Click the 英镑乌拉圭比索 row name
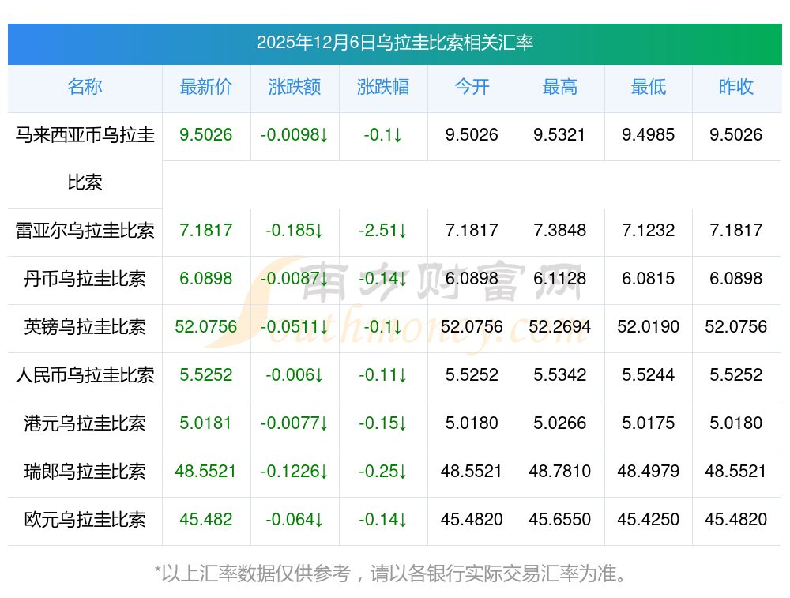This screenshot has height=598, width=790. 85,327
